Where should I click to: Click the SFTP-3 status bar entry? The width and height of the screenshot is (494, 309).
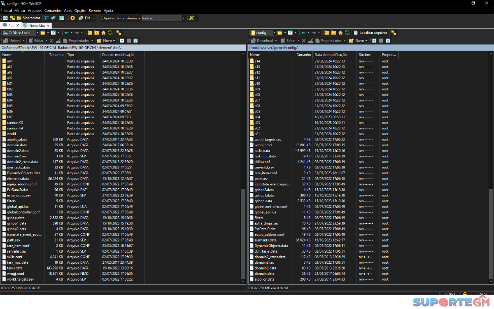[450, 294]
